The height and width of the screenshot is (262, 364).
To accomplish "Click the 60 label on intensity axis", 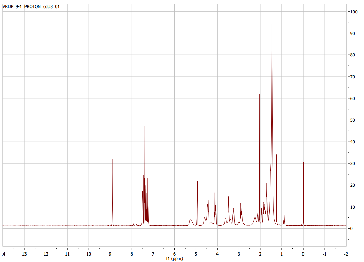I will pyautogui.click(x=353, y=99).
